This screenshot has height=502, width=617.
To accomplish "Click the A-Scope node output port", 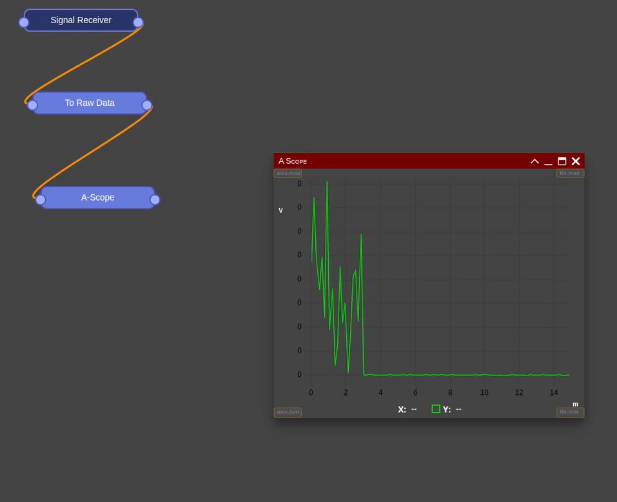I will tap(155, 200).
